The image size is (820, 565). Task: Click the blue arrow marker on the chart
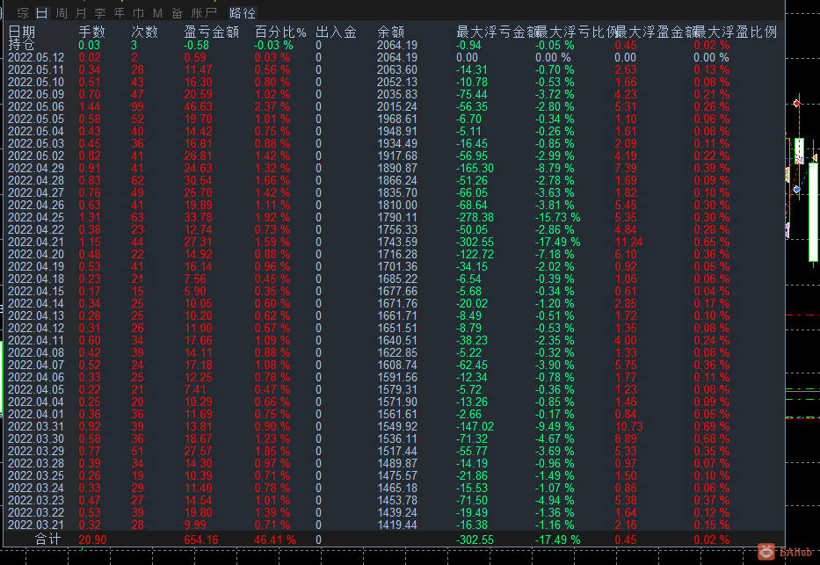pyautogui.click(x=796, y=189)
